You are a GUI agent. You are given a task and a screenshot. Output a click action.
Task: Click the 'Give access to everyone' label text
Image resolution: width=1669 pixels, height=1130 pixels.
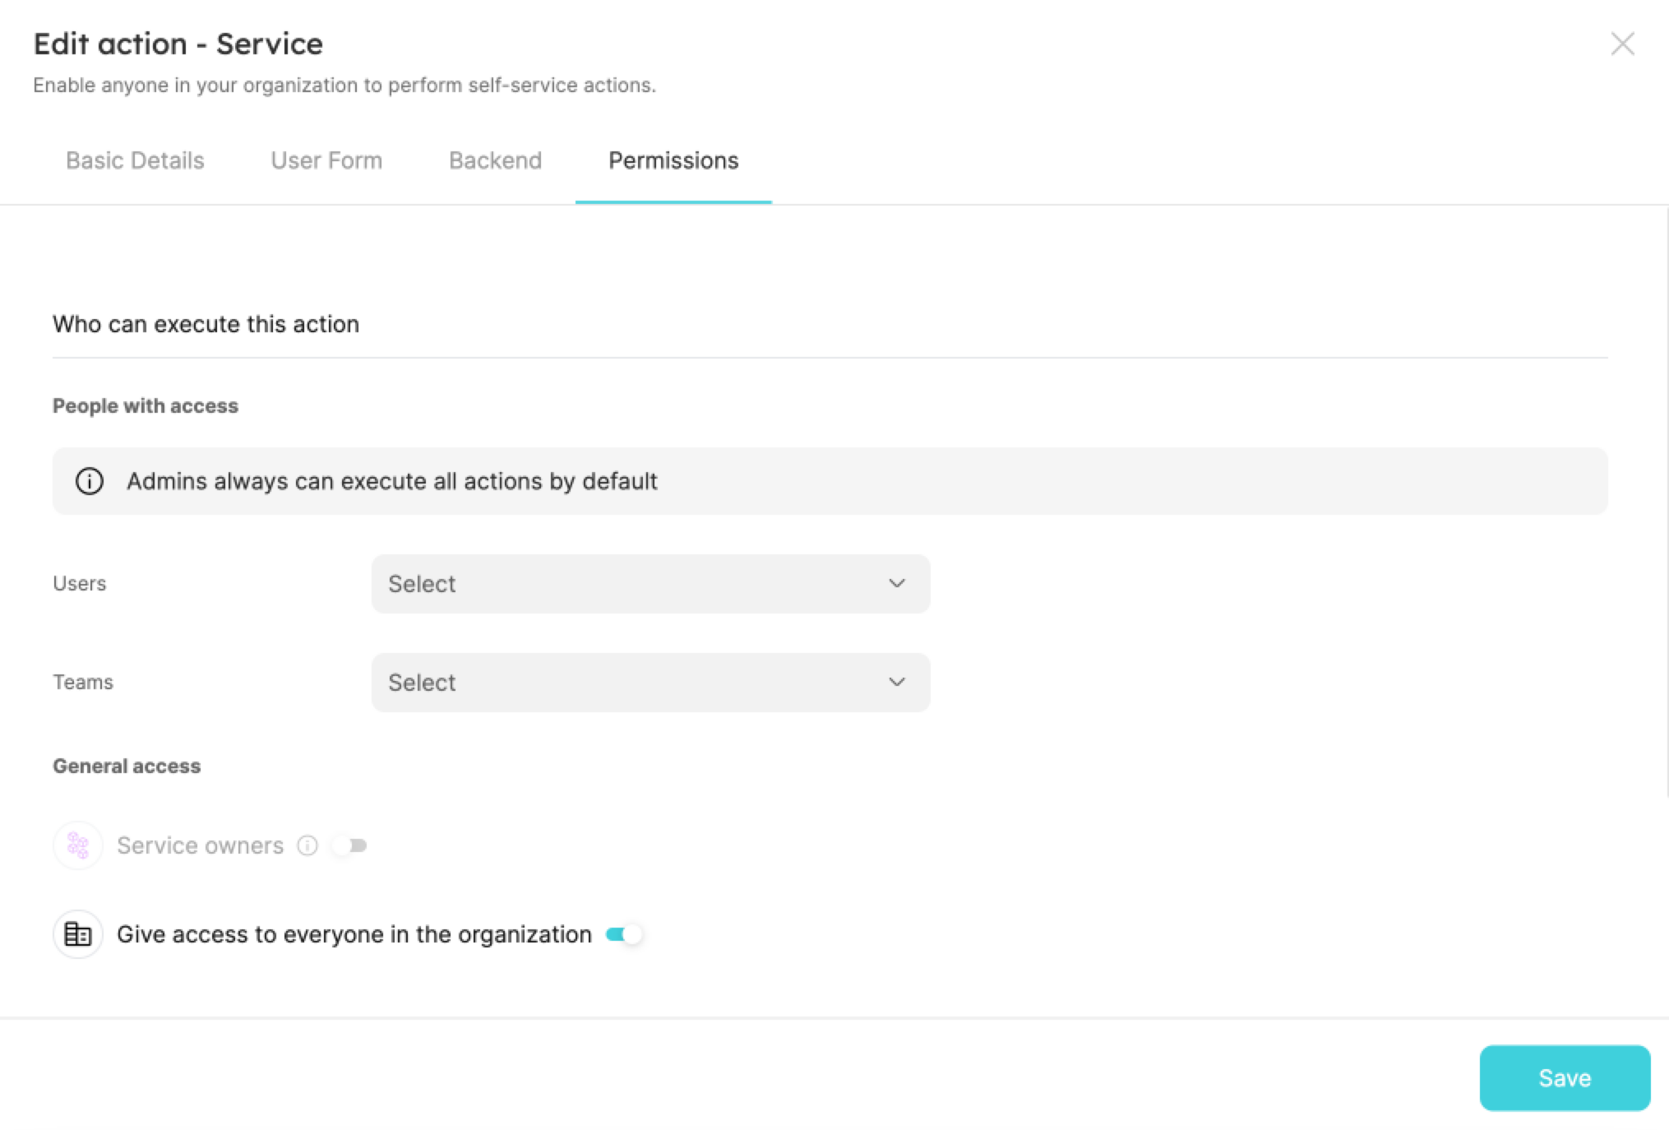tap(354, 934)
